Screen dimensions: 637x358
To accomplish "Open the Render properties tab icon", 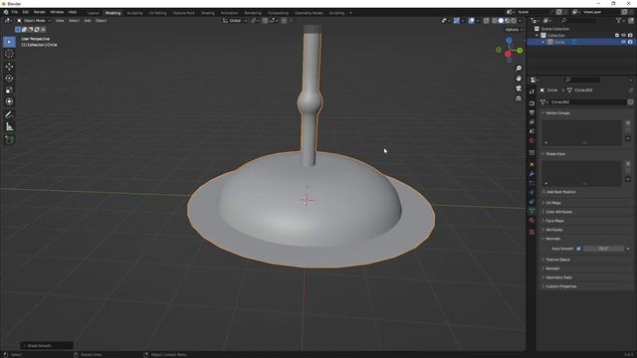I will click(x=531, y=103).
